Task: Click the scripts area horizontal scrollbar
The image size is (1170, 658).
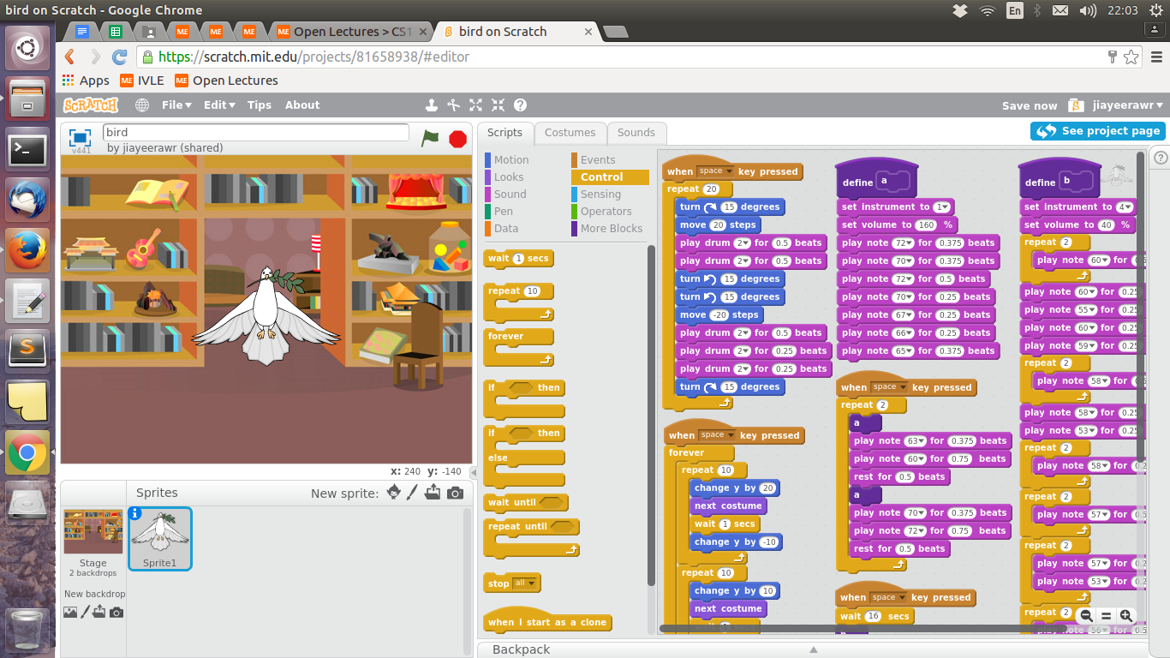Action: (x=863, y=628)
